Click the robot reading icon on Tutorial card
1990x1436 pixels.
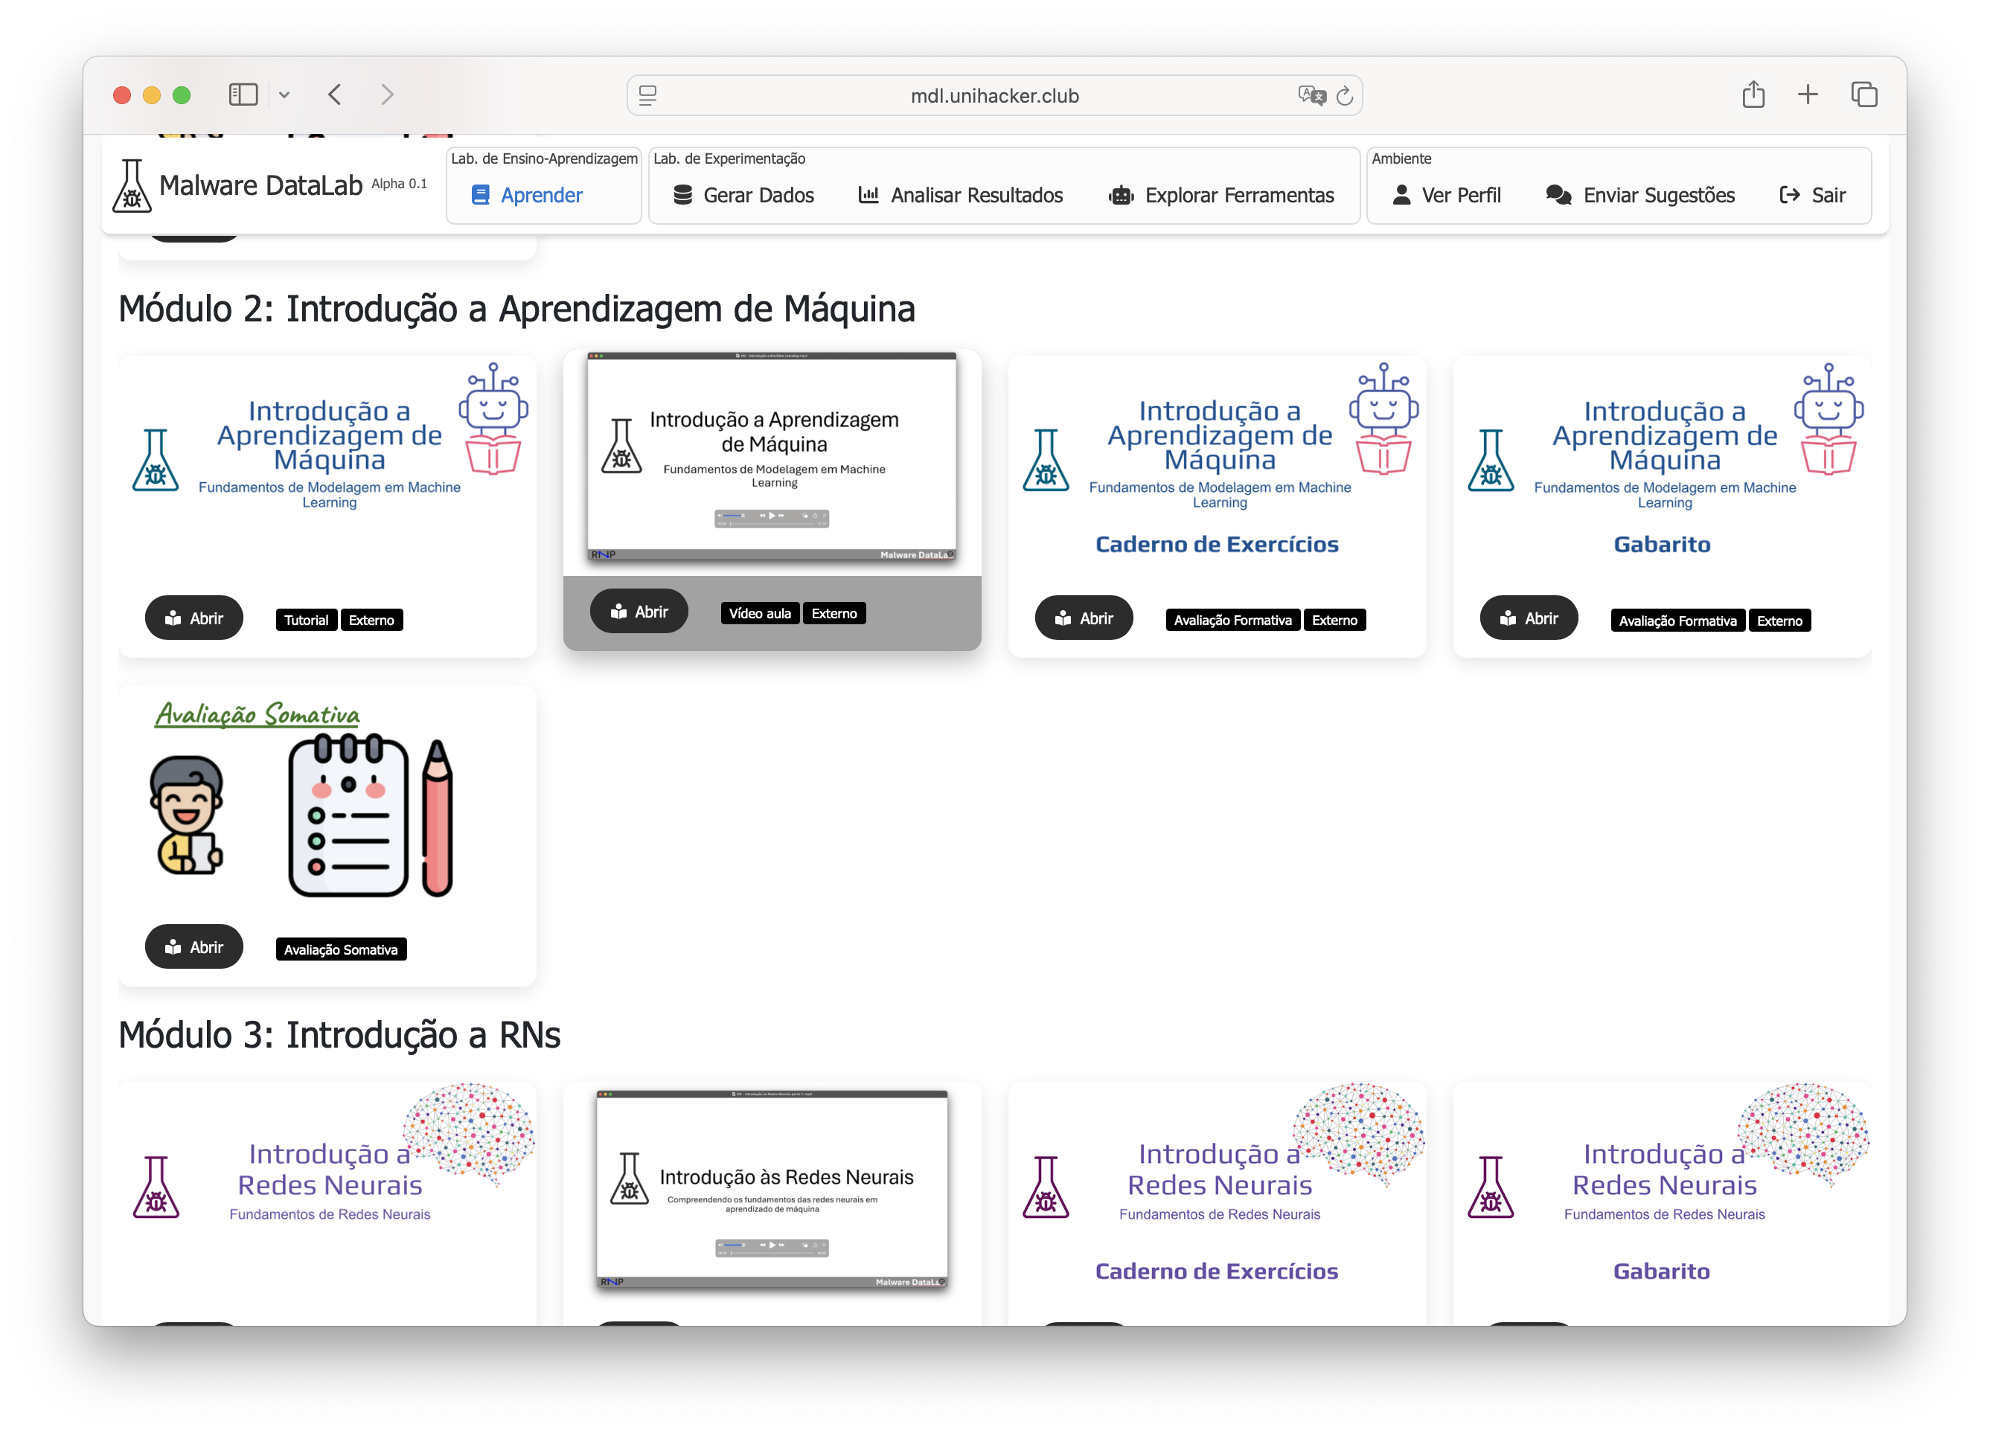click(494, 418)
